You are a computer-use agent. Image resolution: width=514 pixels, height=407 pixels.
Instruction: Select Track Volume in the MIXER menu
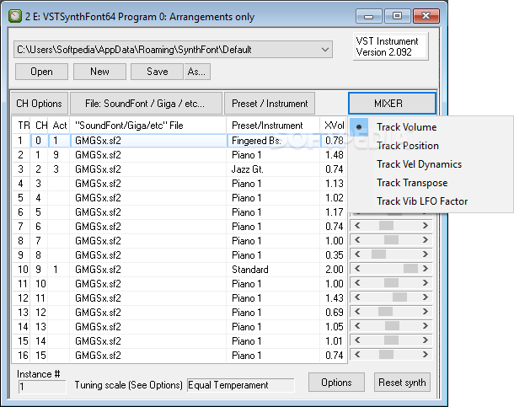click(431, 127)
